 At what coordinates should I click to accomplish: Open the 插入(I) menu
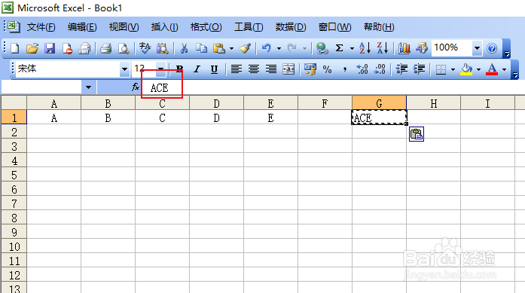164,27
